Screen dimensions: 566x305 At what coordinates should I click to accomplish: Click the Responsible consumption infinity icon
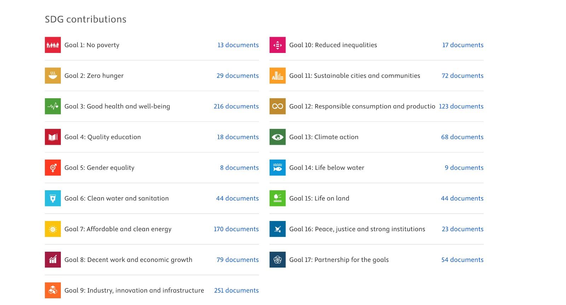[277, 106]
